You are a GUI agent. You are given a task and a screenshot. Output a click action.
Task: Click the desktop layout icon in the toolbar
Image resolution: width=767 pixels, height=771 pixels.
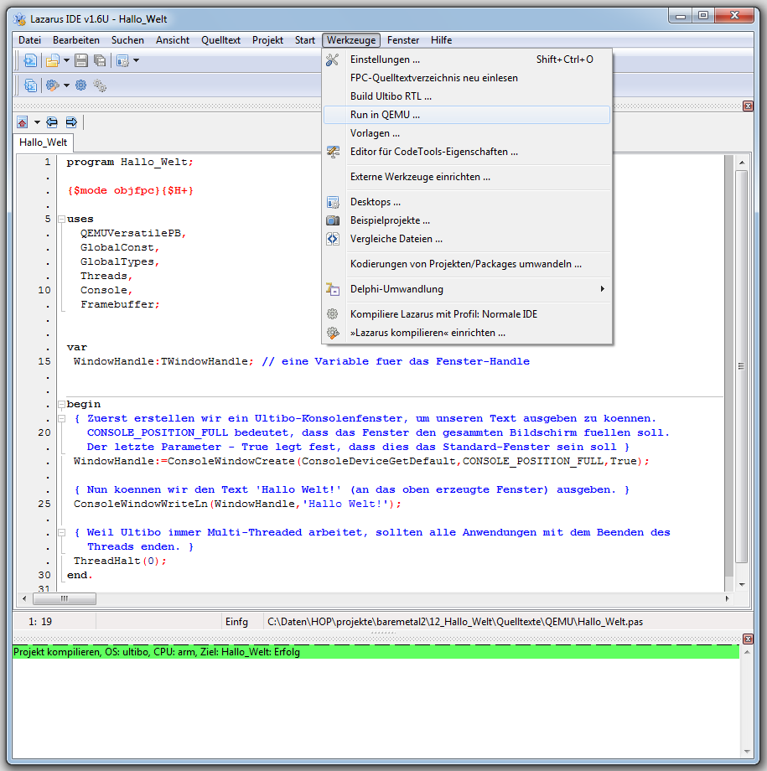point(122,60)
